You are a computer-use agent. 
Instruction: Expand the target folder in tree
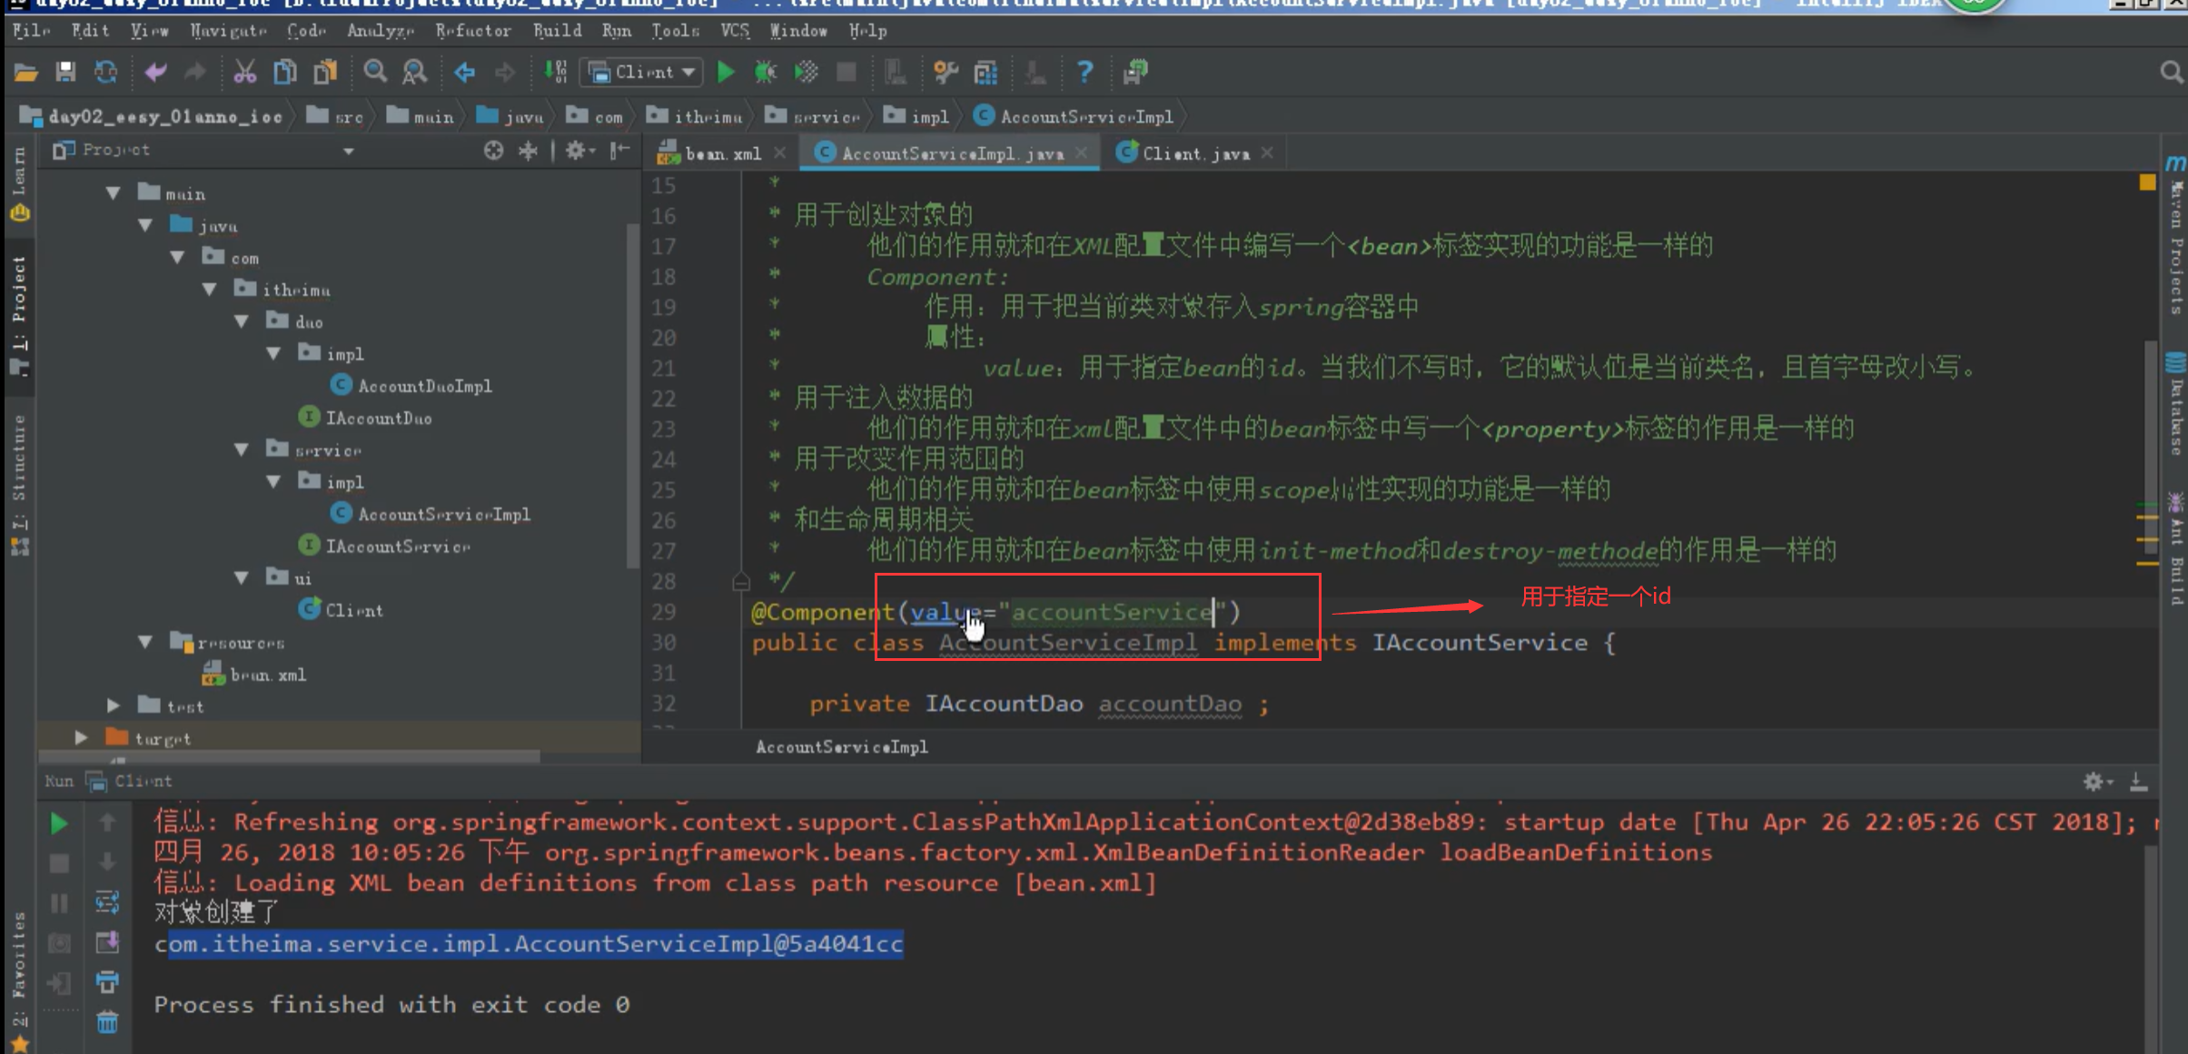point(82,737)
